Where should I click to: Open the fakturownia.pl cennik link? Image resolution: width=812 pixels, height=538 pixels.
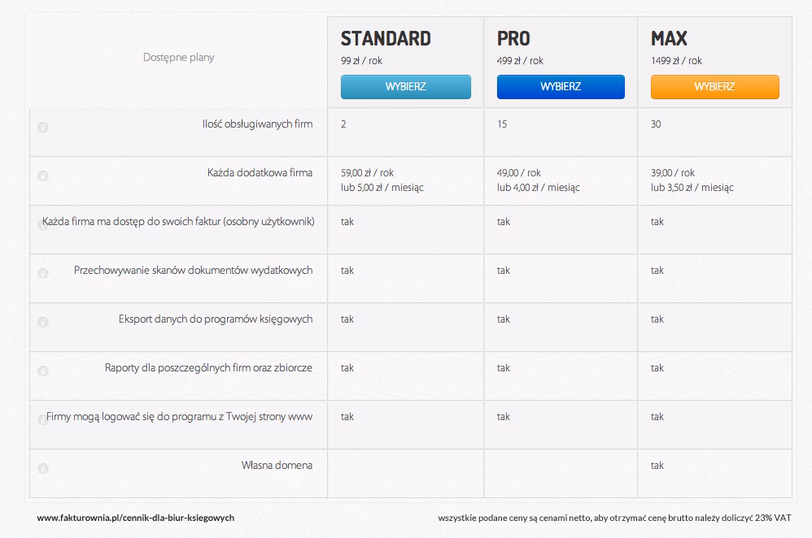(135, 518)
